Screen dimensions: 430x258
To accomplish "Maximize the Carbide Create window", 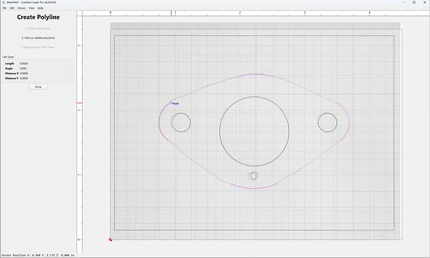I will 414,2.
